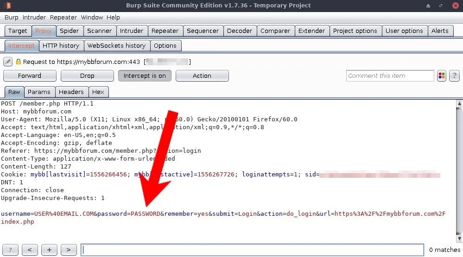Switch to the Extender tab
The image size is (463, 257).
coord(311,31)
